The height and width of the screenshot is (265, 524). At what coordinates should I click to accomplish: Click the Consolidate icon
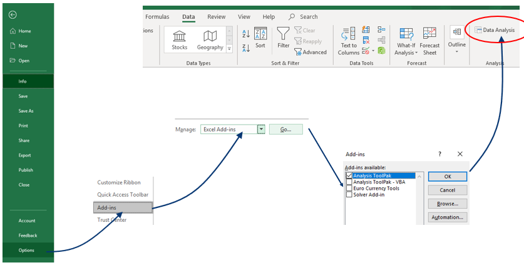point(381,30)
